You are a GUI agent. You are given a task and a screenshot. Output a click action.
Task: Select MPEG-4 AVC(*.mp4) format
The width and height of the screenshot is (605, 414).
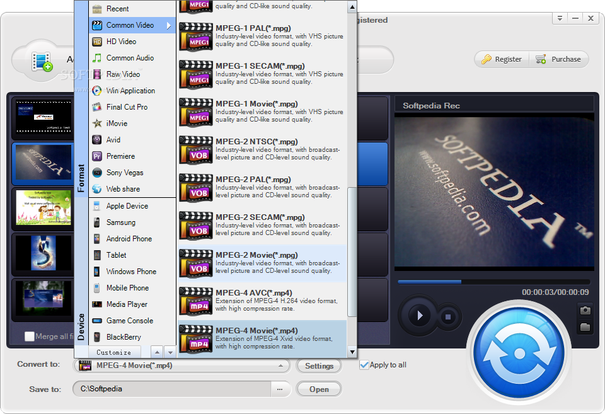click(262, 302)
